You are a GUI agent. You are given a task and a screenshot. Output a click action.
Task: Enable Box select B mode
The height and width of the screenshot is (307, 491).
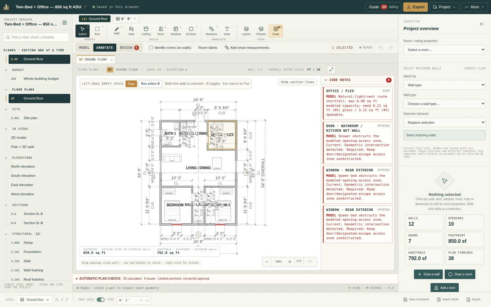click(x=150, y=84)
